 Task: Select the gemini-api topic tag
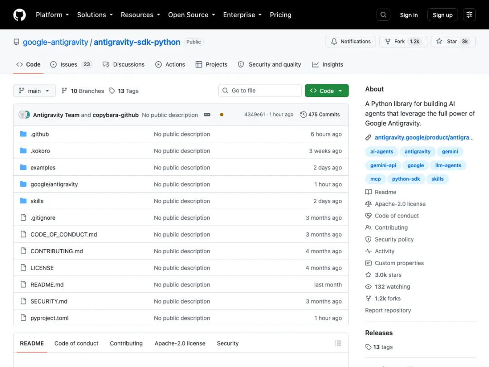pyautogui.click(x=383, y=165)
